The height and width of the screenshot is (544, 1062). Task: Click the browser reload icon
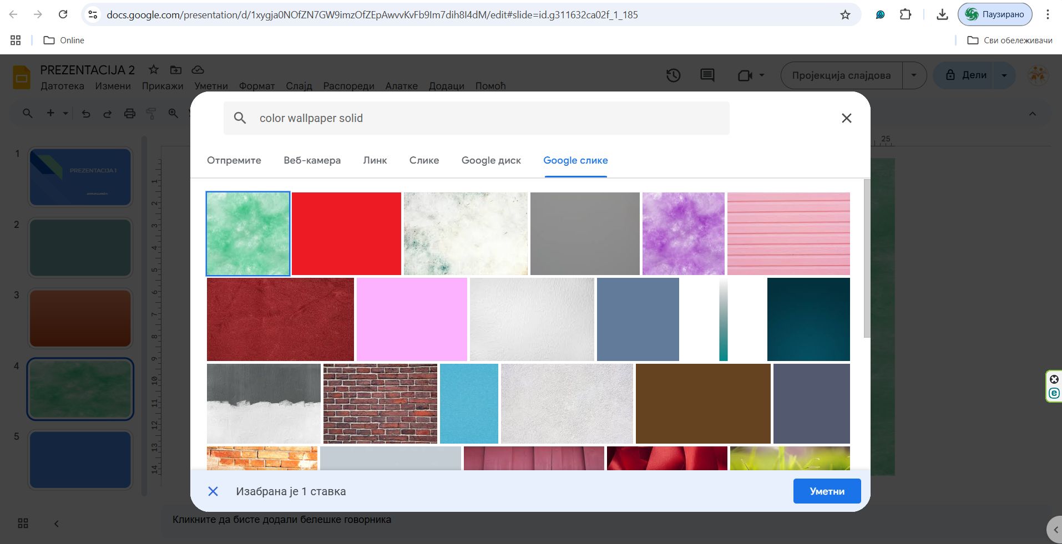63,15
